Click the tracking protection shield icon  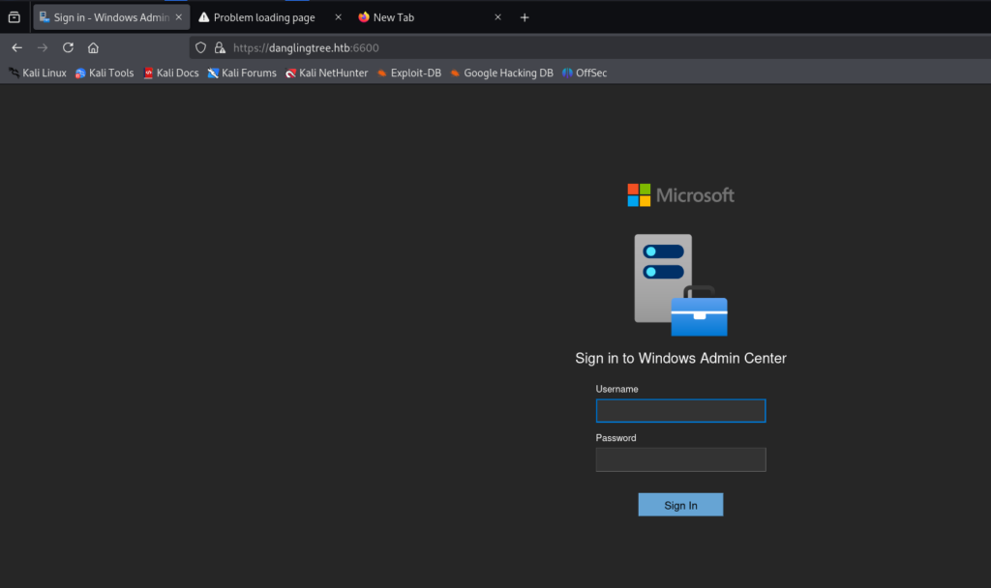pyautogui.click(x=201, y=48)
